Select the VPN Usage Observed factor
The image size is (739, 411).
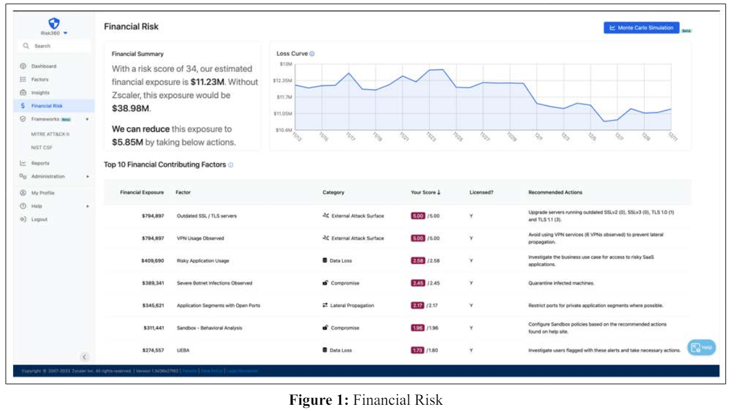(201, 238)
